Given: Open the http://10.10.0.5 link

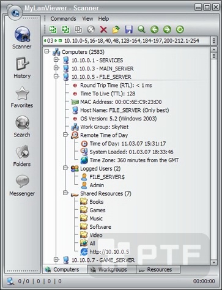Looking at the screenshot, I should pyautogui.click(x=109, y=252).
